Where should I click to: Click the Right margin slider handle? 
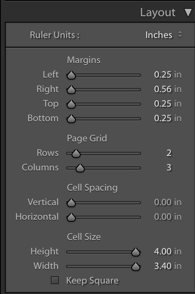[71, 90]
